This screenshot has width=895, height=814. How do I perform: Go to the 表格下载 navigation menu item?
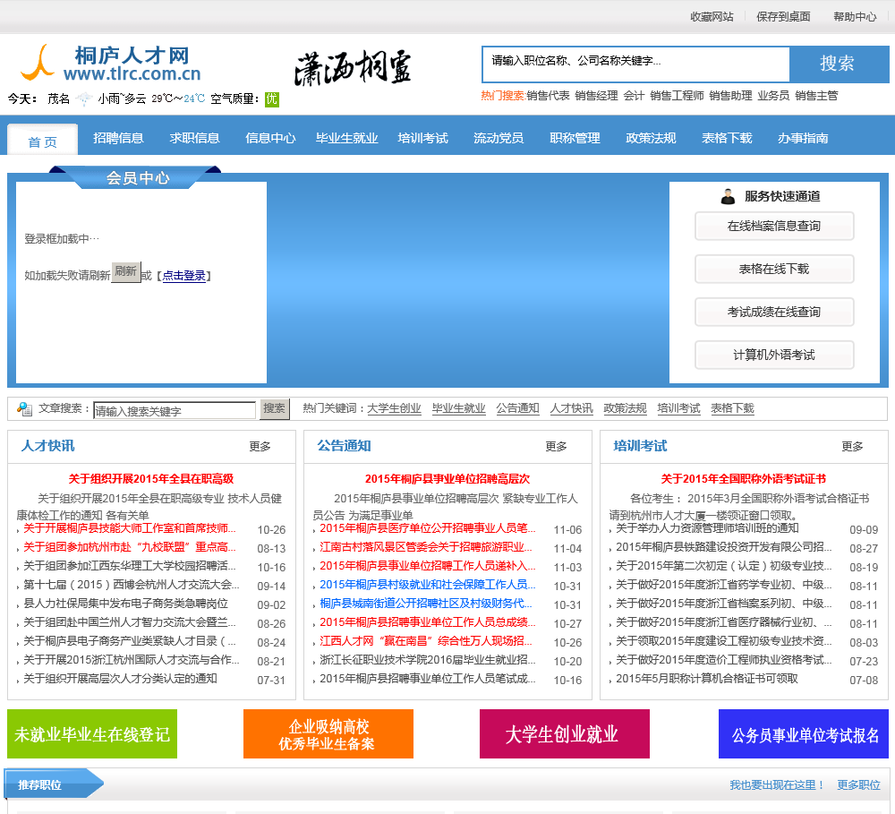pos(727,138)
